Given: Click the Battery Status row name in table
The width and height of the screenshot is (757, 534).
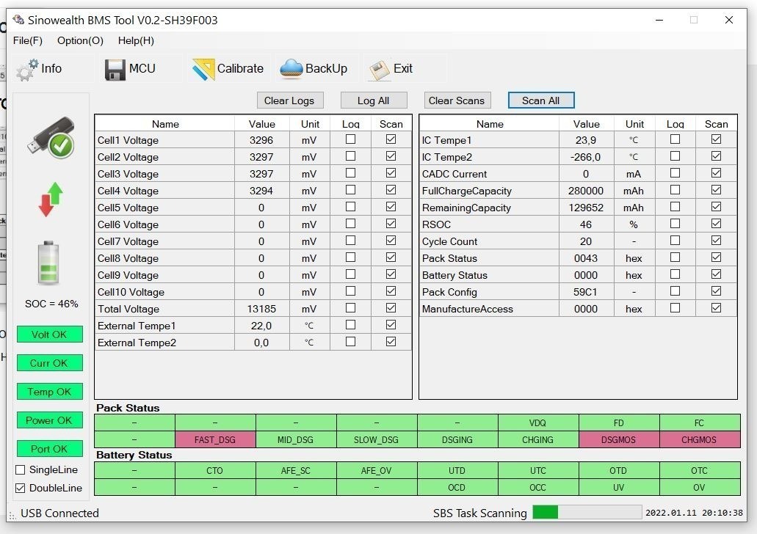Looking at the screenshot, I should click(454, 276).
